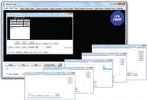Image resolution: width=147 pixels, height=100 pixels.
Task: Uncheck Show Playlist in cutter window
Action: [x=9, y=52]
